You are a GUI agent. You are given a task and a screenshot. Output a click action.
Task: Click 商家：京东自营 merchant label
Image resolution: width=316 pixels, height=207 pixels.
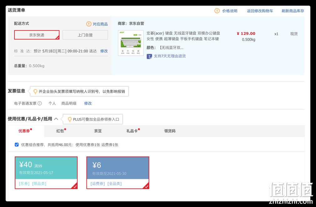click(x=131, y=24)
